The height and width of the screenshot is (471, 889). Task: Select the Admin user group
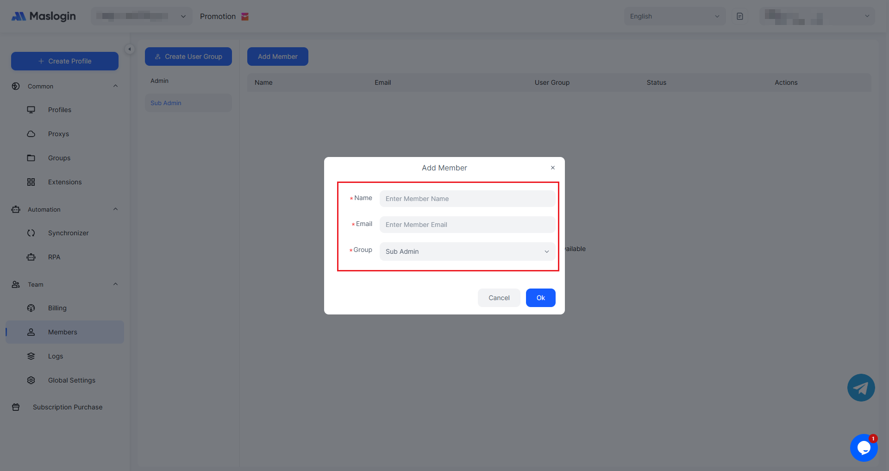pyautogui.click(x=160, y=81)
